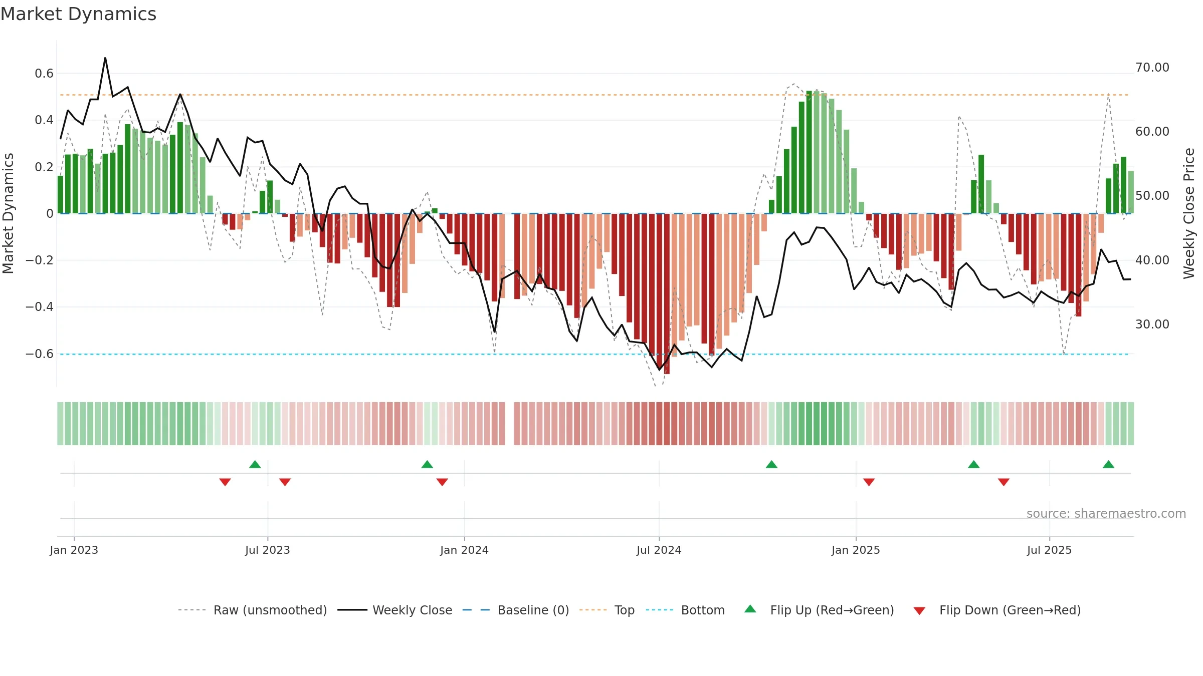Click the red flip-down marker before Jan 2024

click(442, 482)
